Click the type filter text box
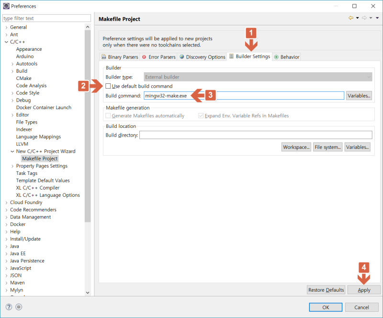This screenshot has height=318, width=383. pyautogui.click(x=46, y=18)
